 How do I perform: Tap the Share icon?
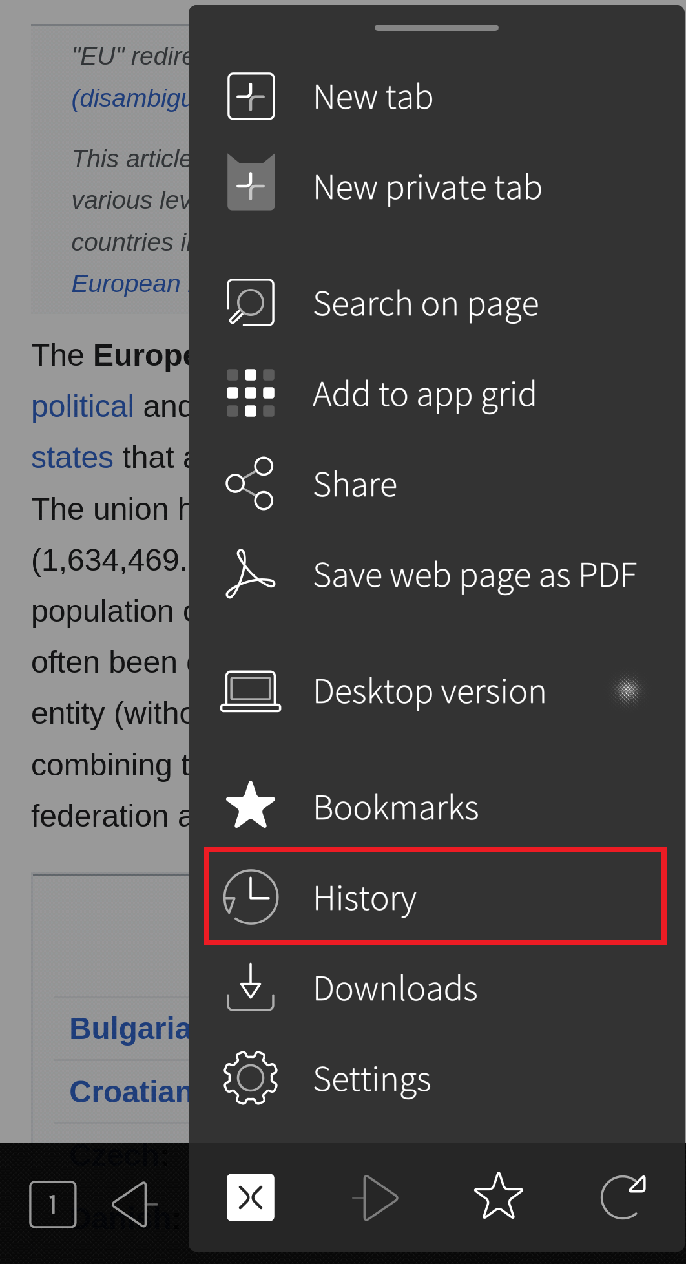[250, 483]
